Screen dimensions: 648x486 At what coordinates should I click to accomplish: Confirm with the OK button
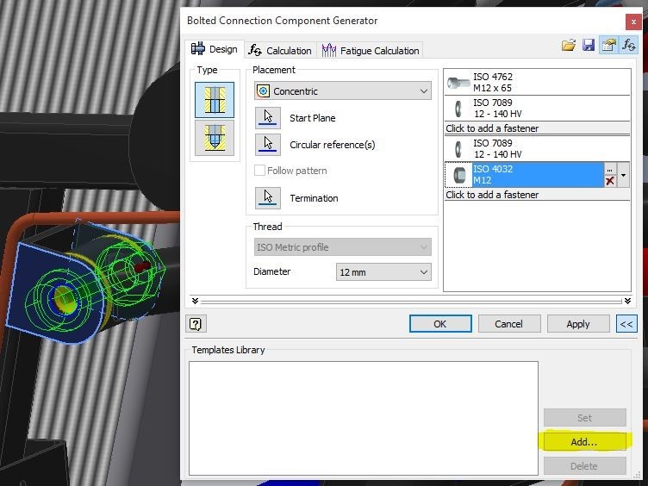440,324
